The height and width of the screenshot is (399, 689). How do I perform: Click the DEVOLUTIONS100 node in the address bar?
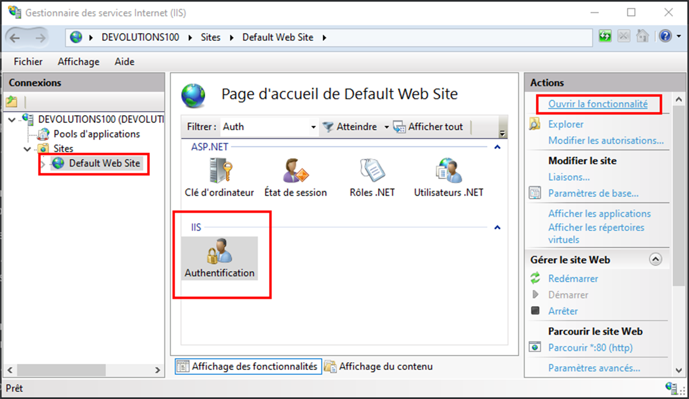pos(139,37)
